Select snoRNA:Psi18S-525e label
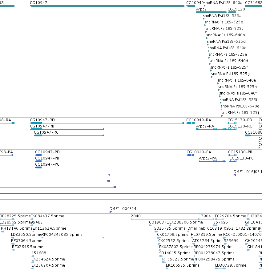 coord(228,54)
